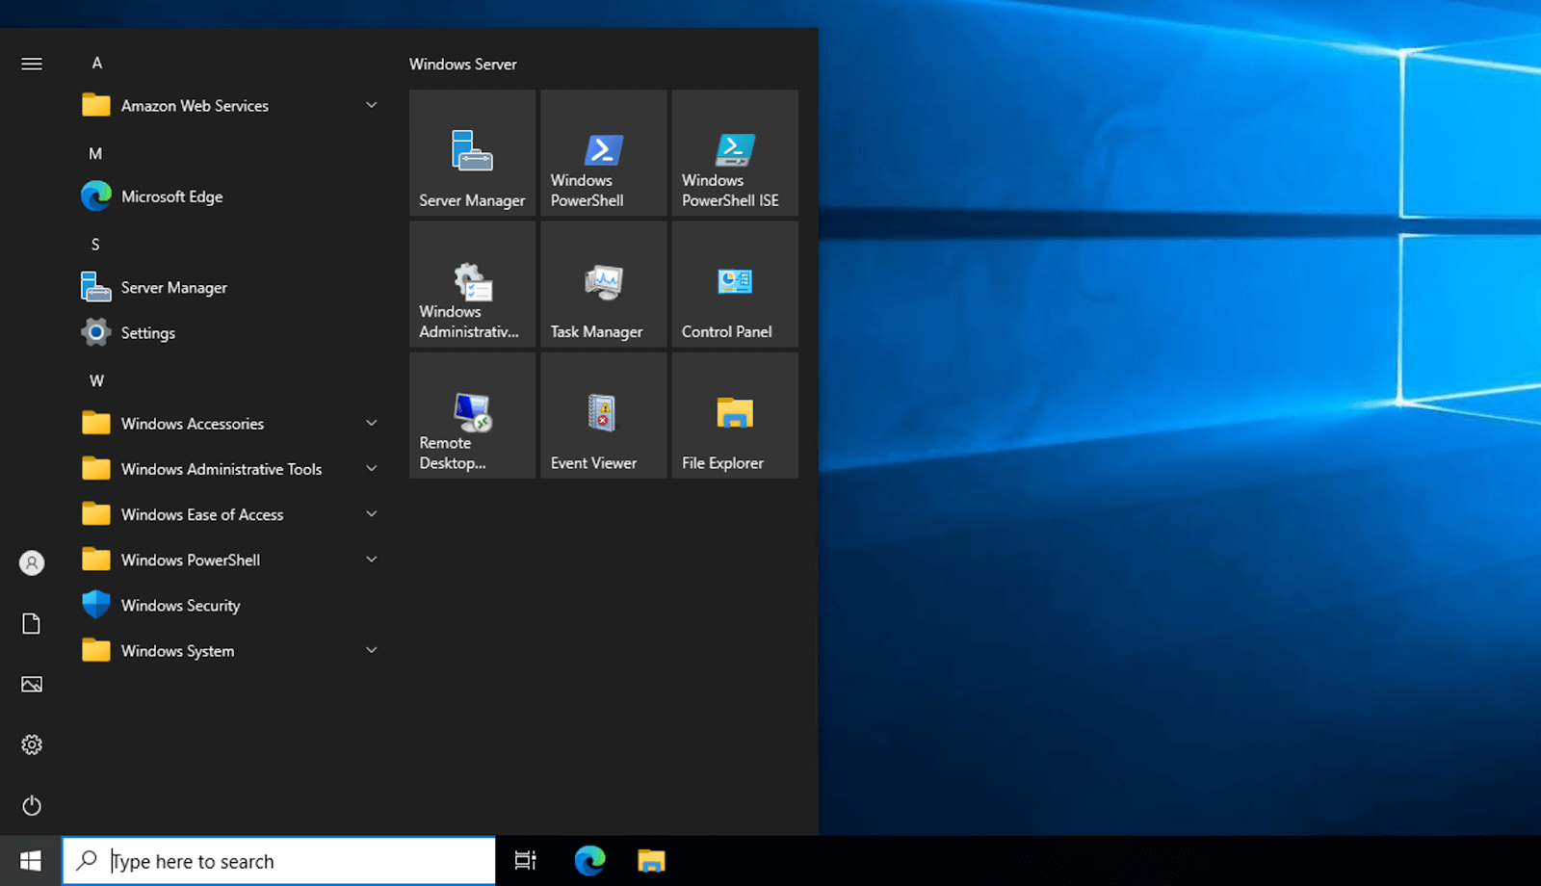Open the Windows PowerShell ISE tile

(735, 152)
